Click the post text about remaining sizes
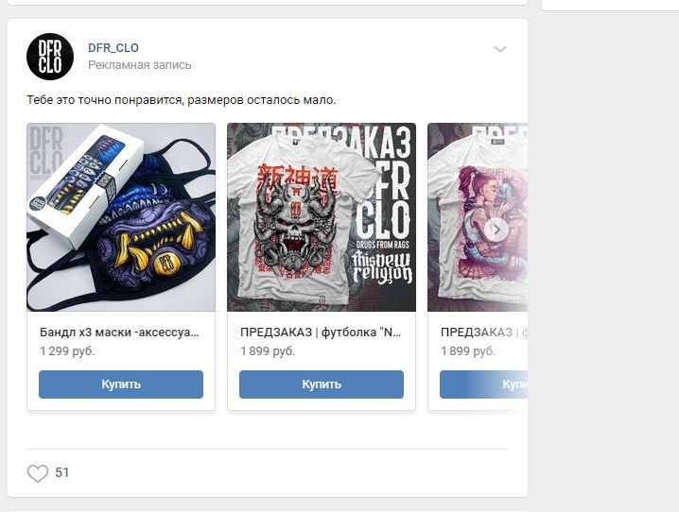The height and width of the screenshot is (512, 679). click(181, 100)
